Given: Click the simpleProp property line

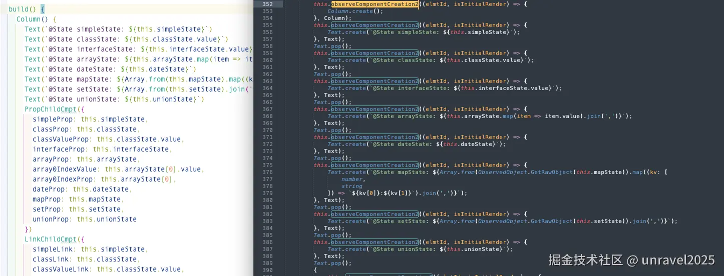Looking at the screenshot, I should [x=91, y=119].
